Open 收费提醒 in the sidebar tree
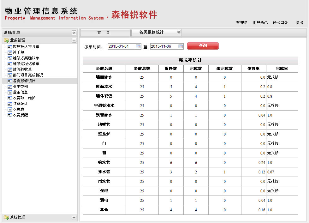 (20, 115)
